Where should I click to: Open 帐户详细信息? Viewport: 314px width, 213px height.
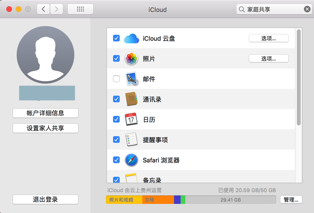[45, 113]
